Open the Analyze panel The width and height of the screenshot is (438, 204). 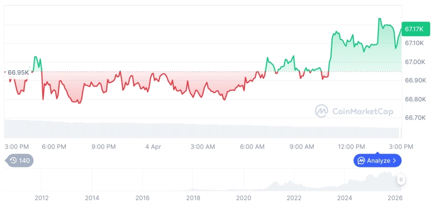[377, 161]
